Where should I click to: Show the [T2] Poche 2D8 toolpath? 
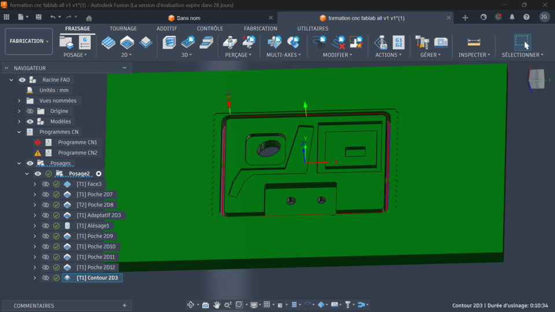(x=46, y=205)
